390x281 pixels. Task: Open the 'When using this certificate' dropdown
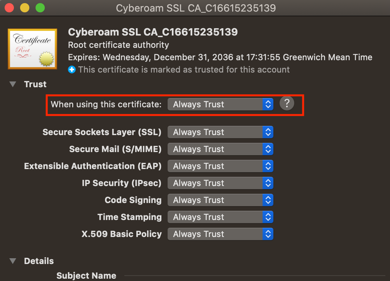coord(220,104)
